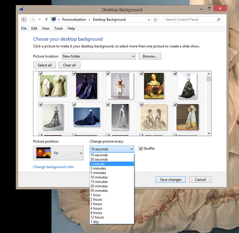The width and height of the screenshot is (239, 233).
Task: Click the Forward navigation arrow
Action: pyautogui.click(x=32, y=20)
